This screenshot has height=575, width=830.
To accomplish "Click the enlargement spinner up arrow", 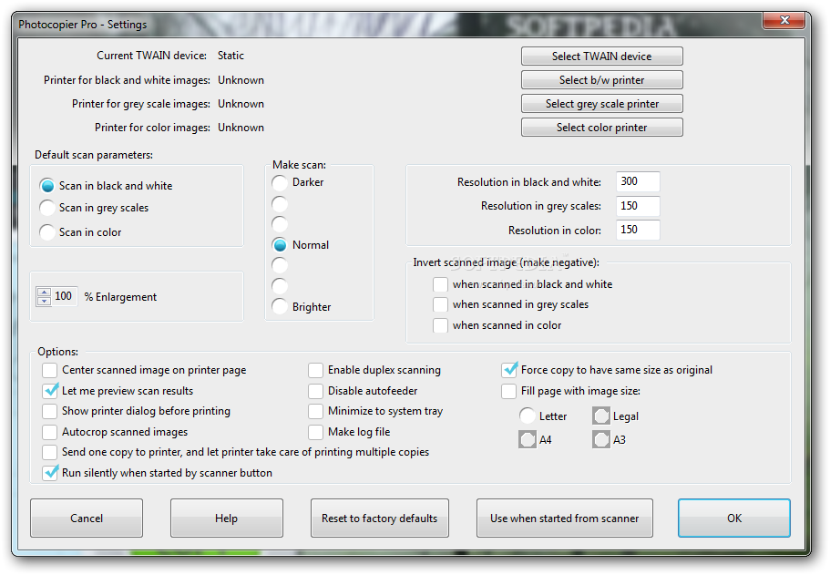I will 45,293.
